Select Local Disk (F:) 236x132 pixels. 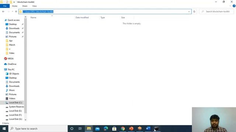click(x=15, y=115)
